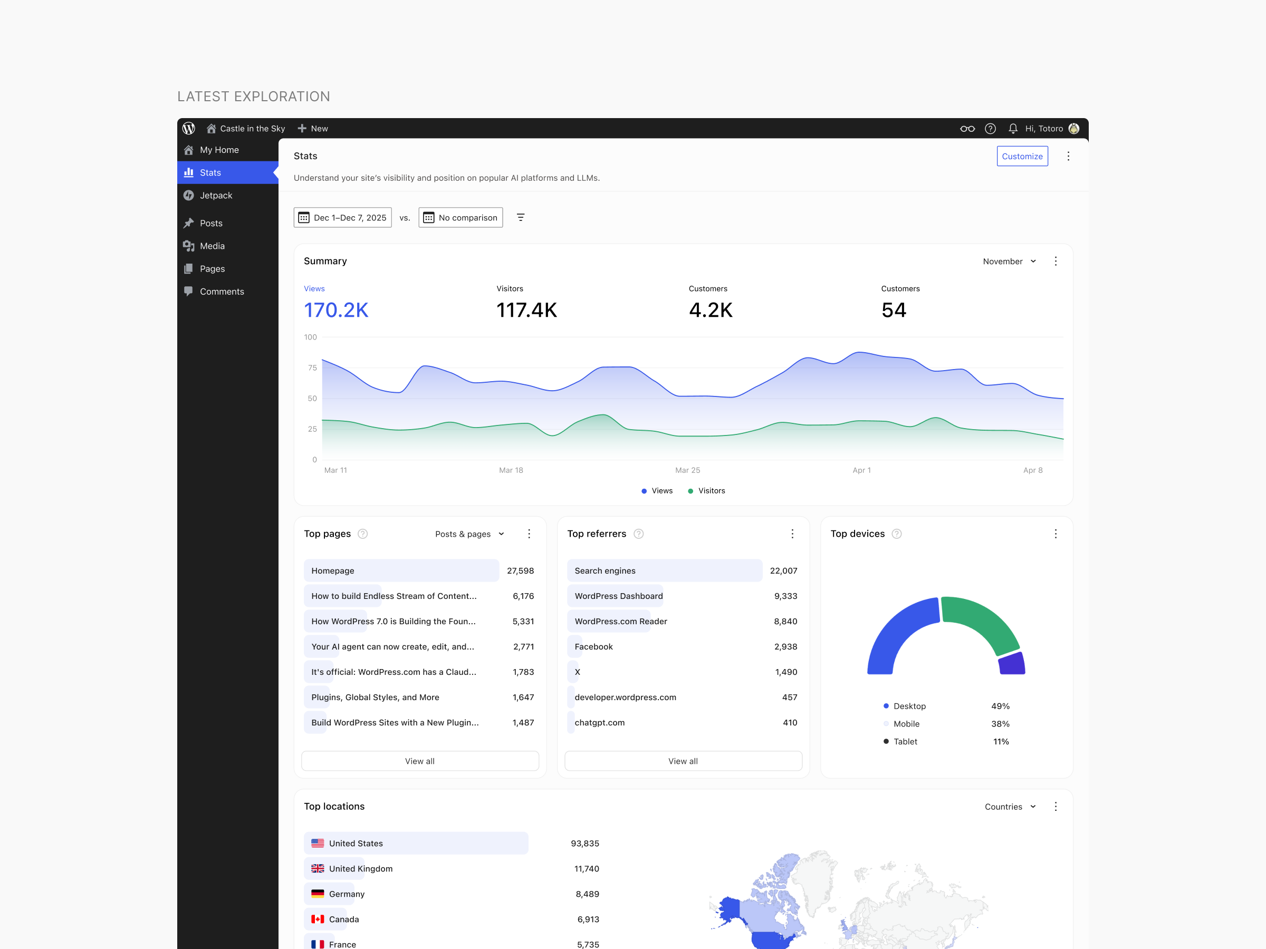Click the help question mark icon in top bar
Viewport: 1266px width, 949px height.
pos(990,129)
